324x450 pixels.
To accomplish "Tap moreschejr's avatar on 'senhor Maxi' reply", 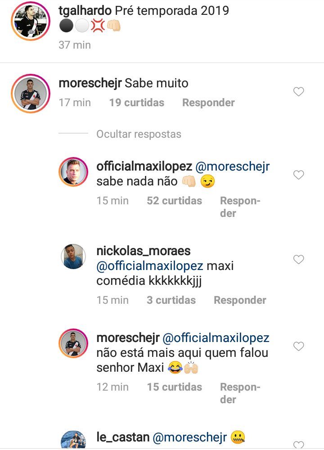I will [73, 344].
